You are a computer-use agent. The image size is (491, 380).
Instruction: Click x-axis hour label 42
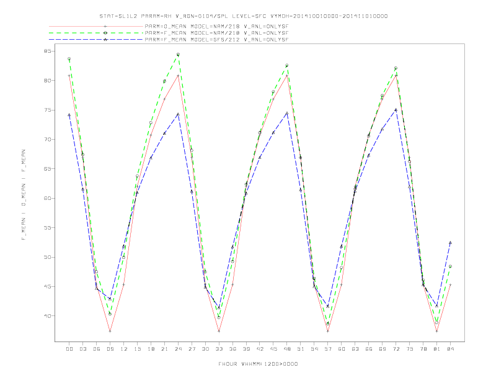click(260, 349)
